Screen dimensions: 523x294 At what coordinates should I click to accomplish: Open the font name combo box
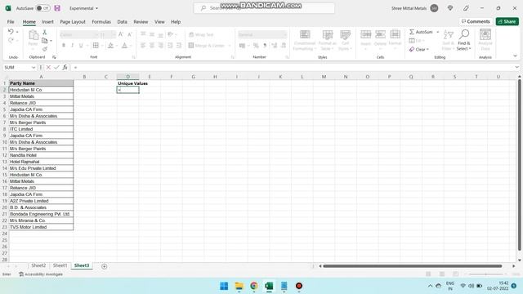(78, 34)
